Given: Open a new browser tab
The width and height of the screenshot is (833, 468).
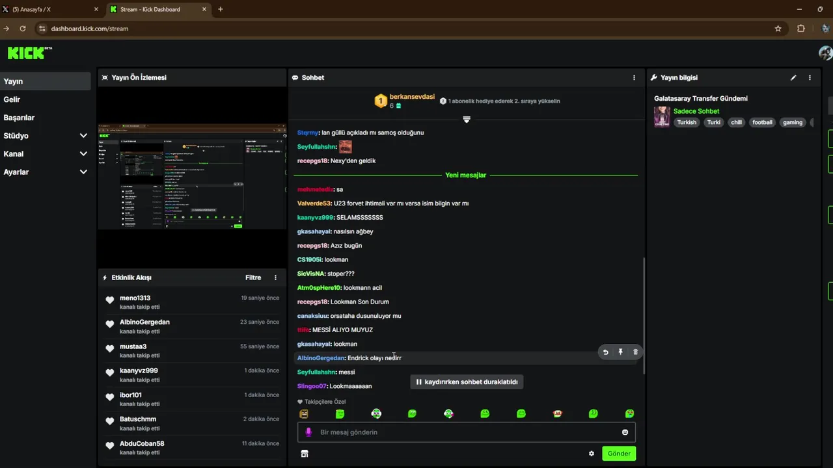Looking at the screenshot, I should pyautogui.click(x=220, y=9).
